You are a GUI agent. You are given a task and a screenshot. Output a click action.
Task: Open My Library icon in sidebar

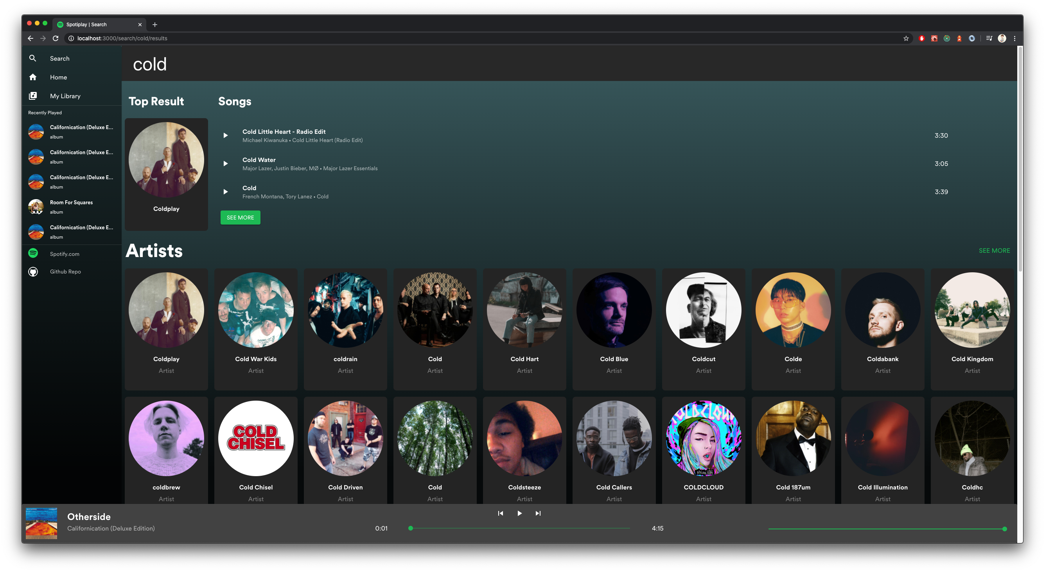33,96
